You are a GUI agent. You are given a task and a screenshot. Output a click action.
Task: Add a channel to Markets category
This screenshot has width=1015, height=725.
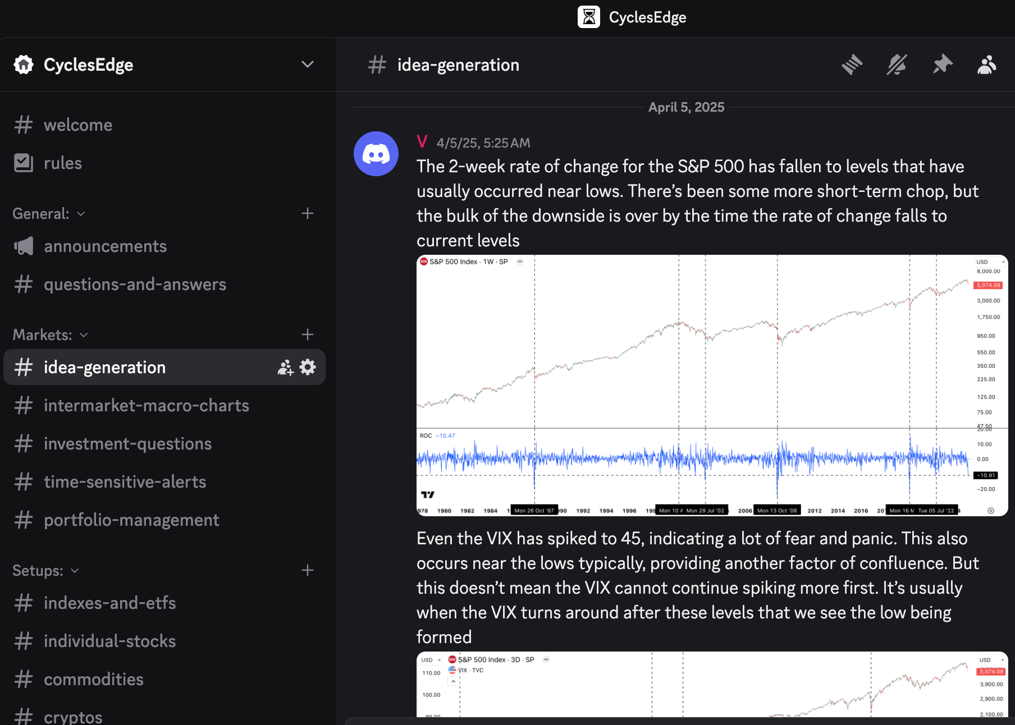point(307,334)
